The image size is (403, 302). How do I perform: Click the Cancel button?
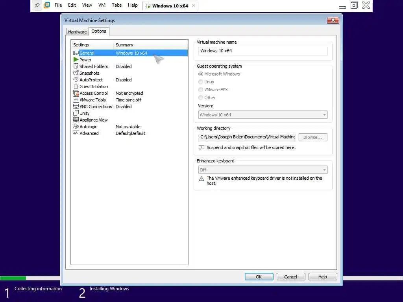[291, 276]
